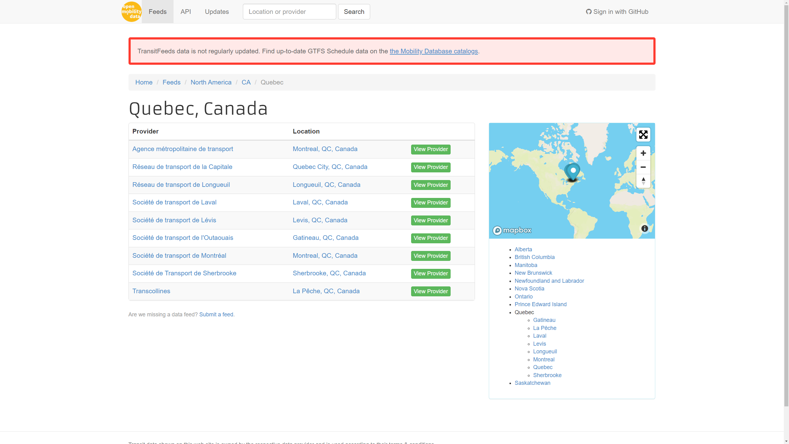The image size is (789, 444).
Task: Zoom in on the map
Action: (643, 153)
